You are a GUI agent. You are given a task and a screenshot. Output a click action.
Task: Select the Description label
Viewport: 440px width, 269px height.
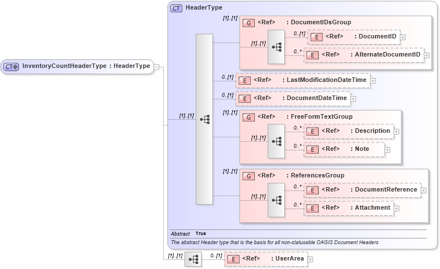click(x=373, y=131)
